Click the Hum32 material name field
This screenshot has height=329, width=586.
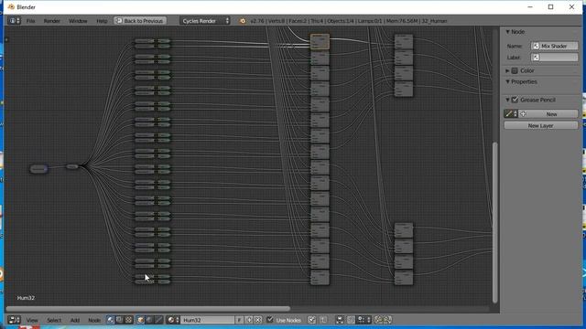pos(208,320)
